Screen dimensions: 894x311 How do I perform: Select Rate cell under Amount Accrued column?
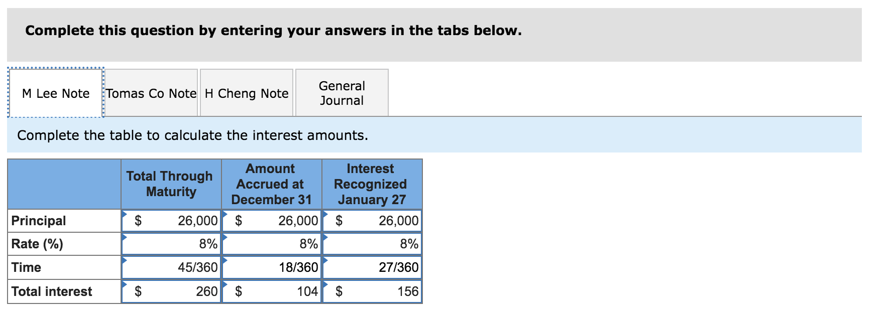pyautogui.click(x=272, y=244)
